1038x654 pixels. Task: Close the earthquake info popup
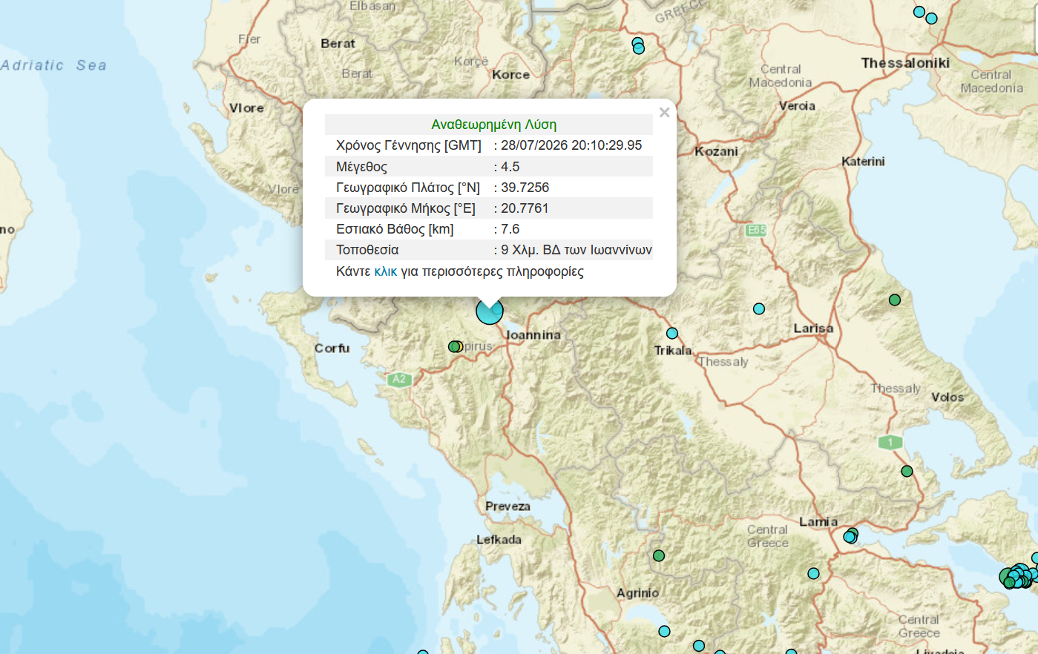click(x=664, y=112)
